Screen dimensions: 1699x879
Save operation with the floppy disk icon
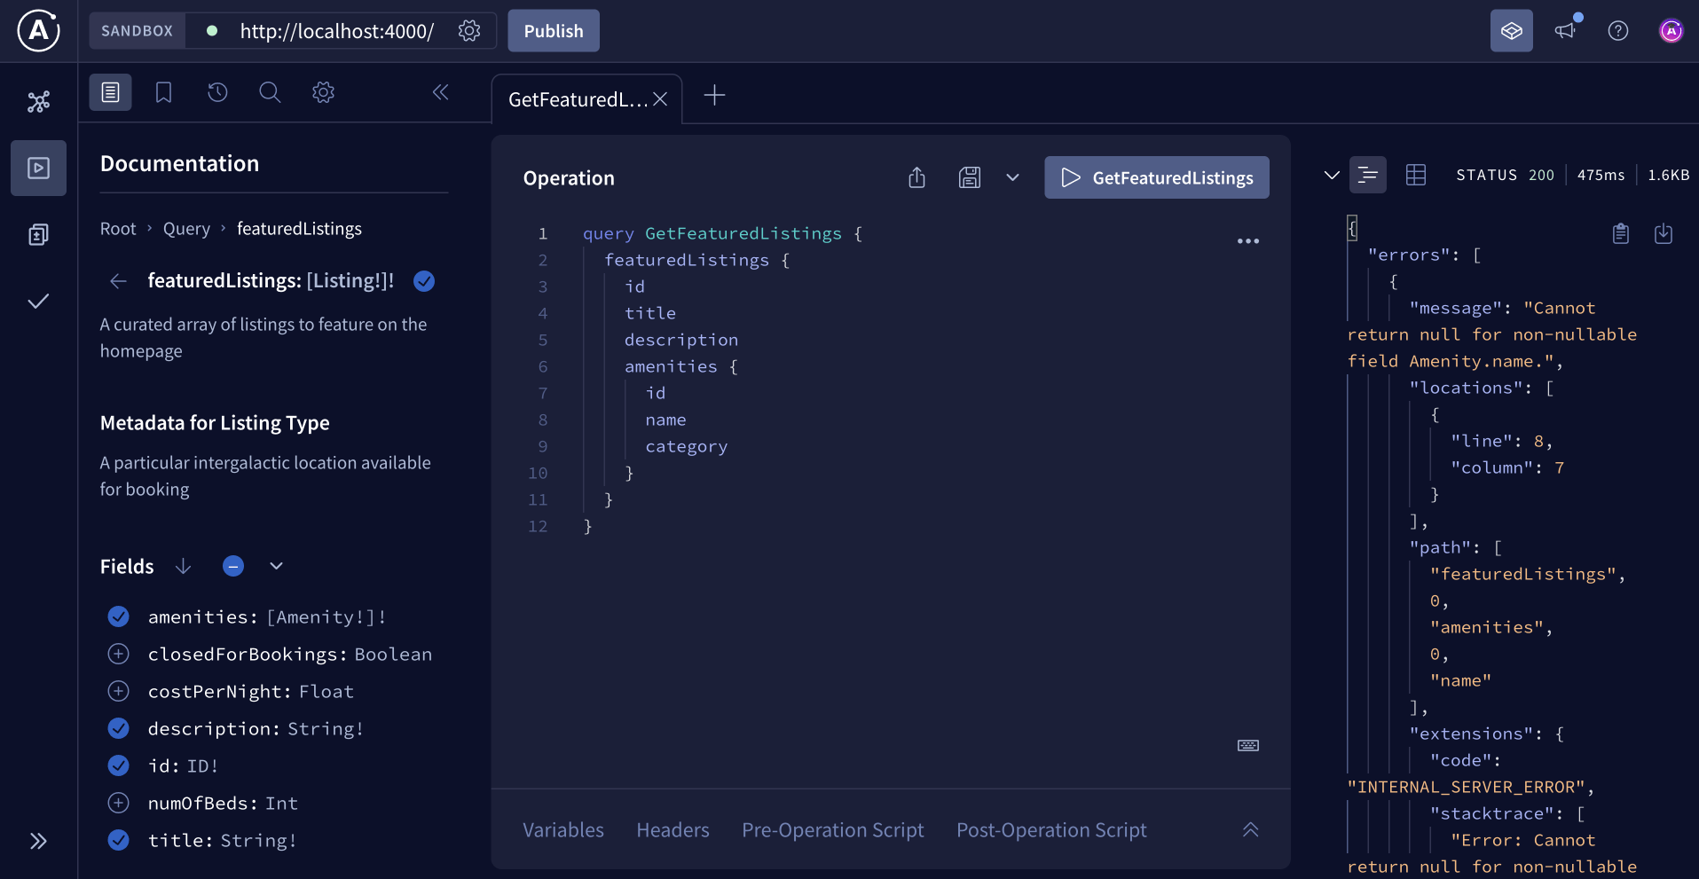(x=969, y=177)
